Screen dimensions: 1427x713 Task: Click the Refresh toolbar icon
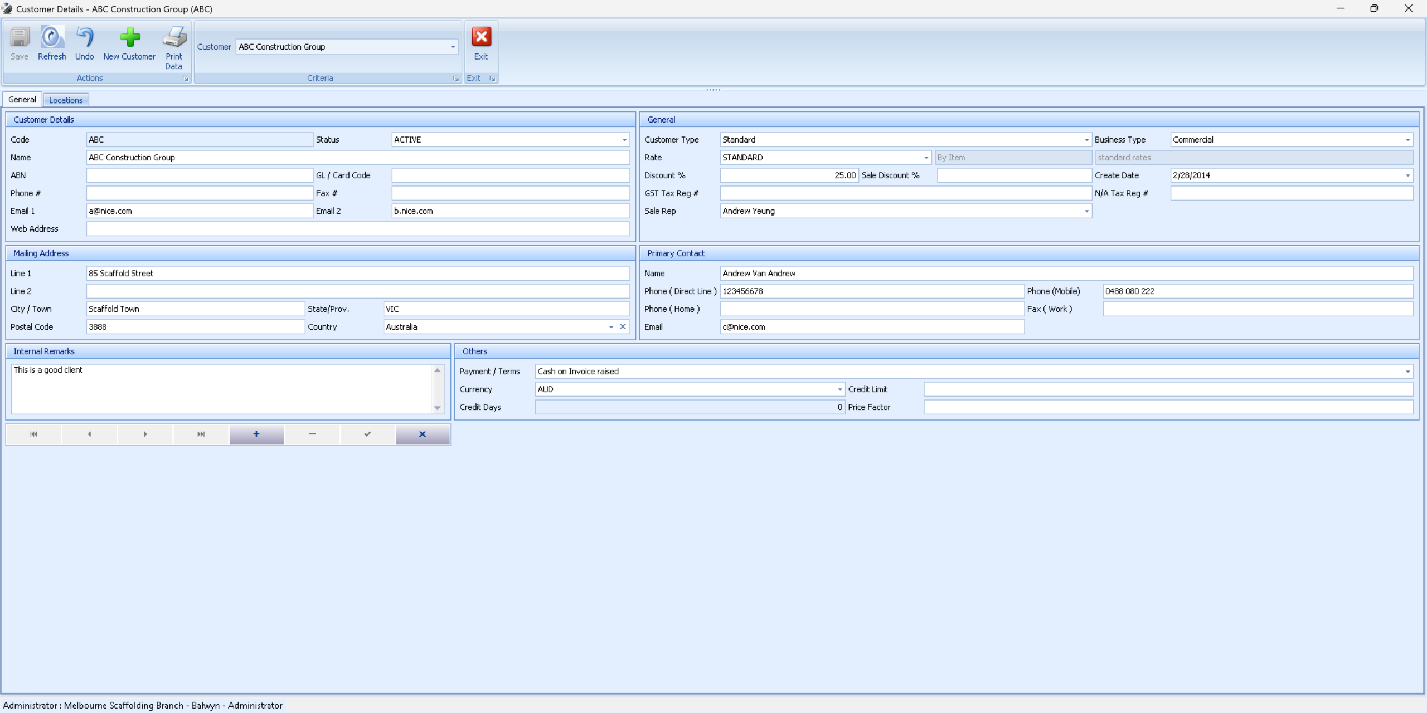(x=52, y=38)
